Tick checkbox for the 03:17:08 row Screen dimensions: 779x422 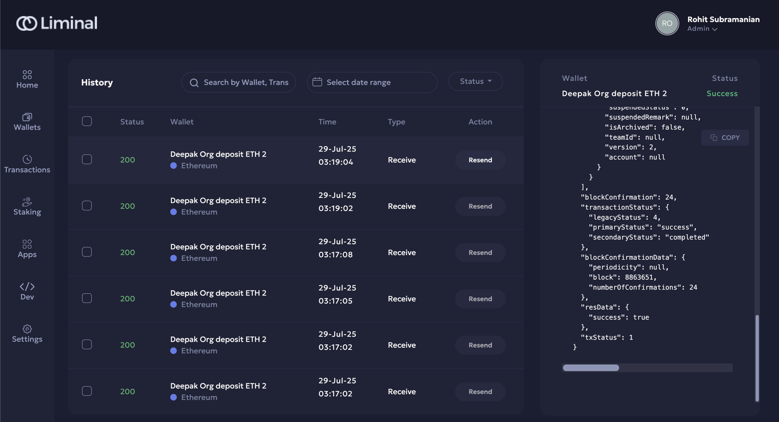coord(87,252)
